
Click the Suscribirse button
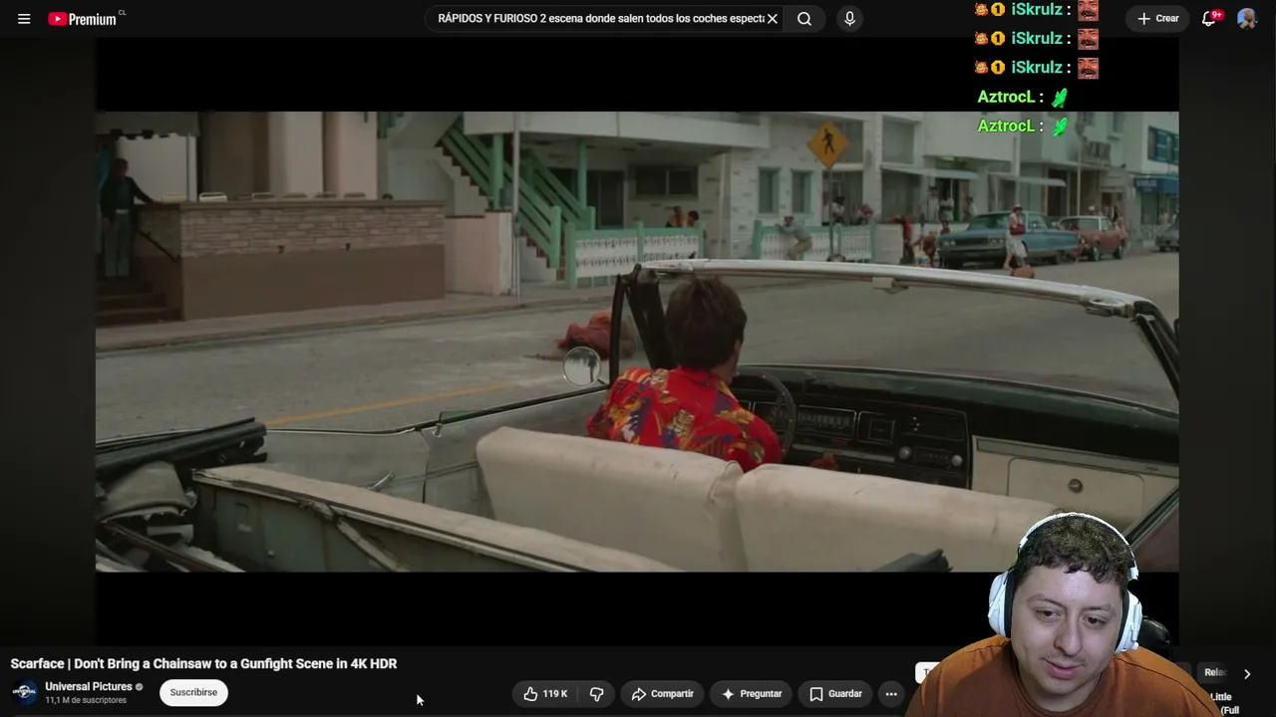[193, 693]
